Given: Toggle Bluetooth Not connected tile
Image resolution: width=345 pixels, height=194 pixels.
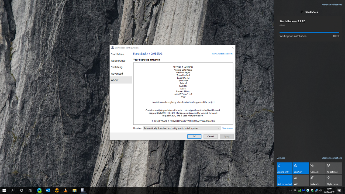Looking at the screenshot, I should click(x=285, y=180).
